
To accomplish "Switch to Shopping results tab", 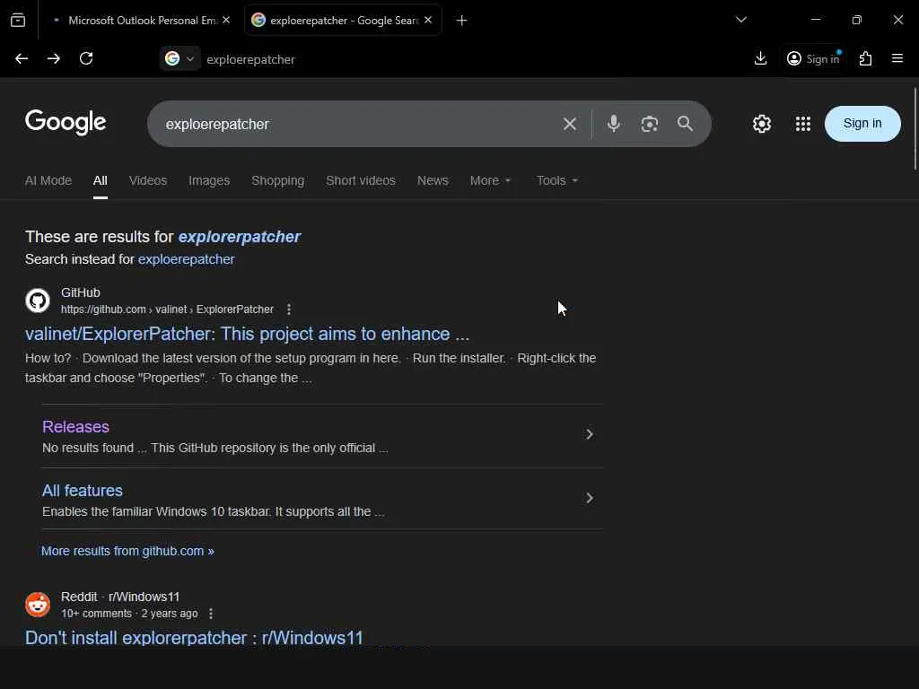I will pyautogui.click(x=278, y=181).
